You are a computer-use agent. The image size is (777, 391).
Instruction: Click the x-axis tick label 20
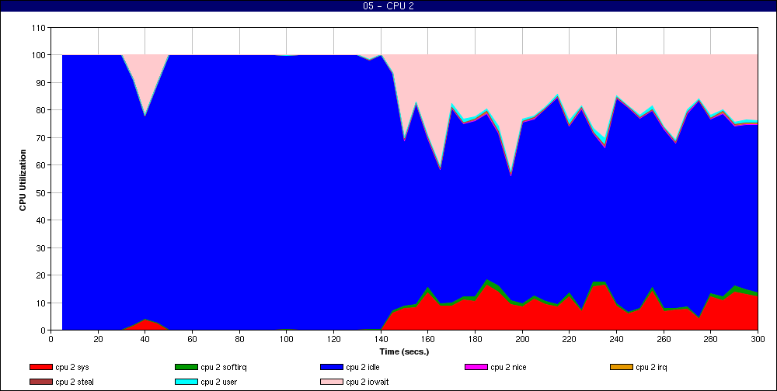coord(98,339)
